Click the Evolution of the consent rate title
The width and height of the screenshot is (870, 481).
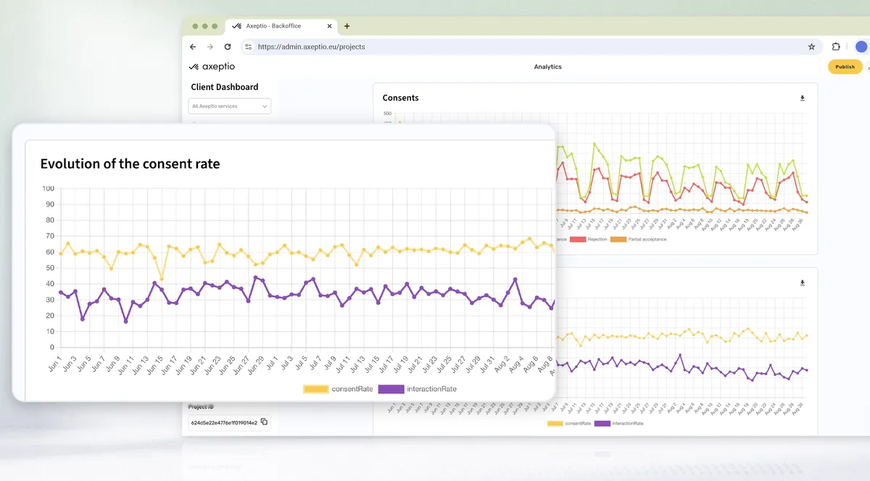pyautogui.click(x=130, y=164)
